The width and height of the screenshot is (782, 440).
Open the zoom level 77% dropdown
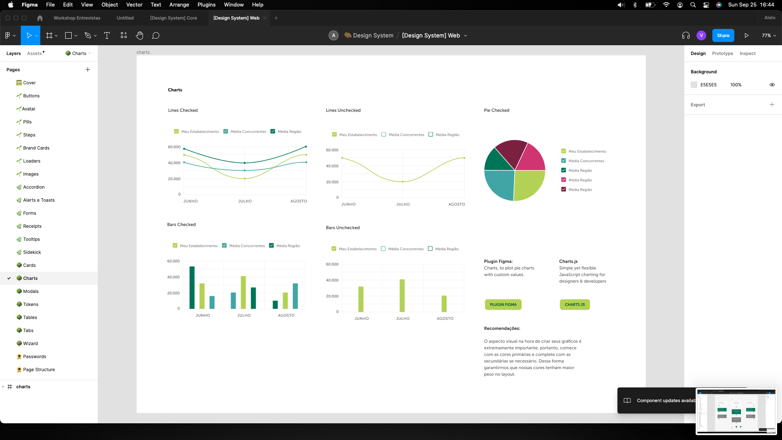tap(769, 35)
